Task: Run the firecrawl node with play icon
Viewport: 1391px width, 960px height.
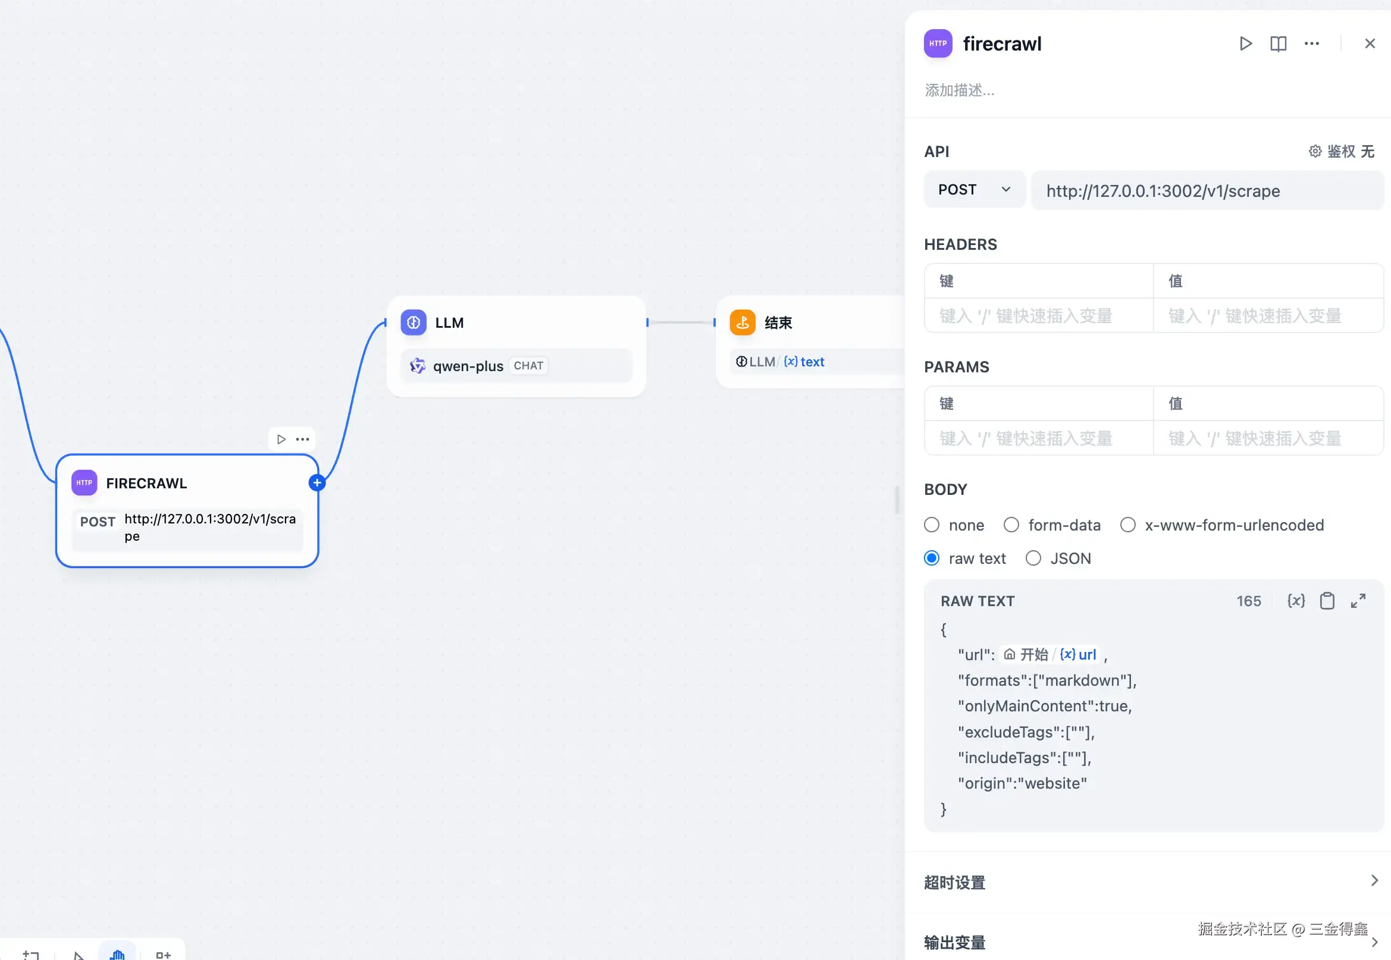Action: click(1245, 43)
